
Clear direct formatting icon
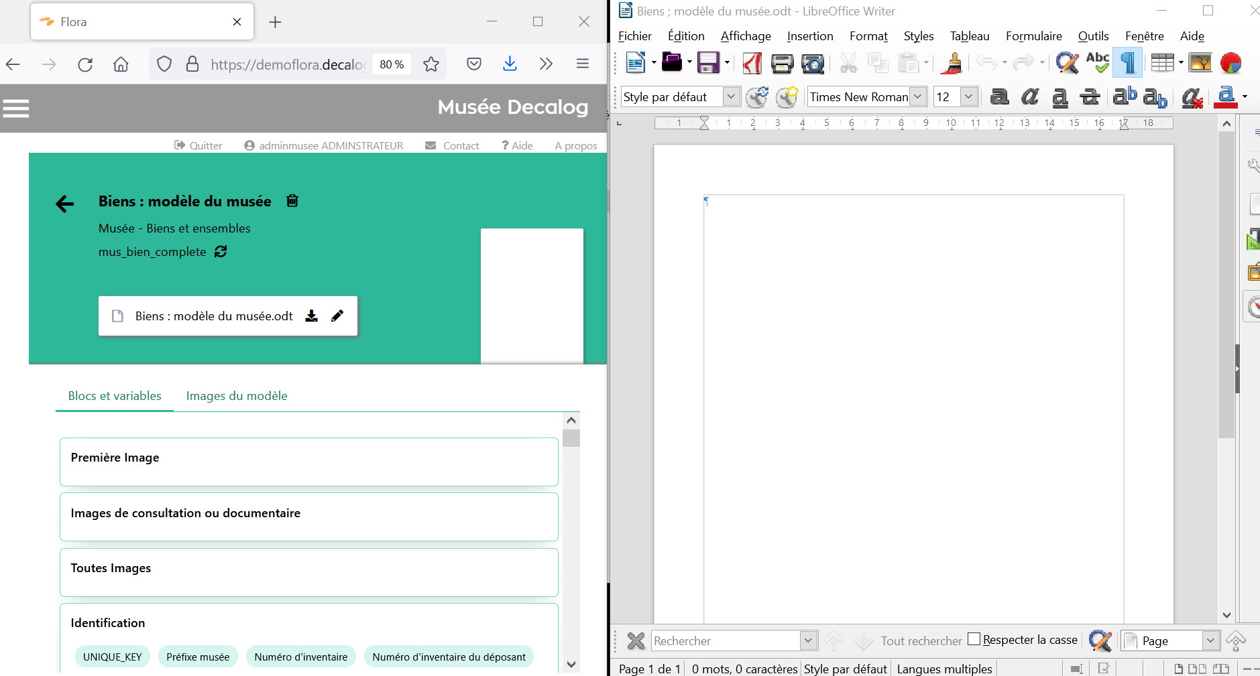pos(1192,98)
